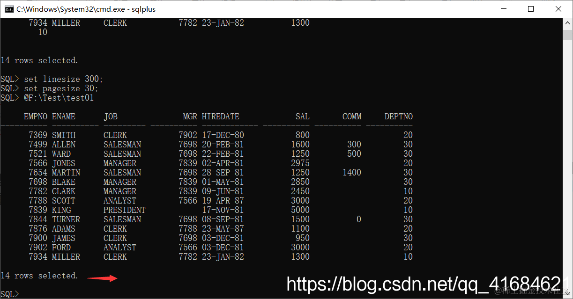Click the name KING in the table
This screenshot has width=573, height=299.
61,210
